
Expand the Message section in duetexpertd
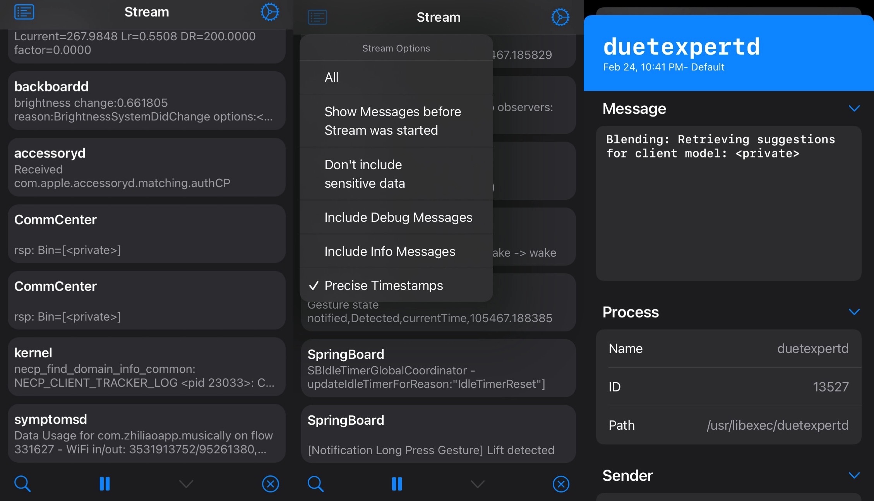point(859,109)
